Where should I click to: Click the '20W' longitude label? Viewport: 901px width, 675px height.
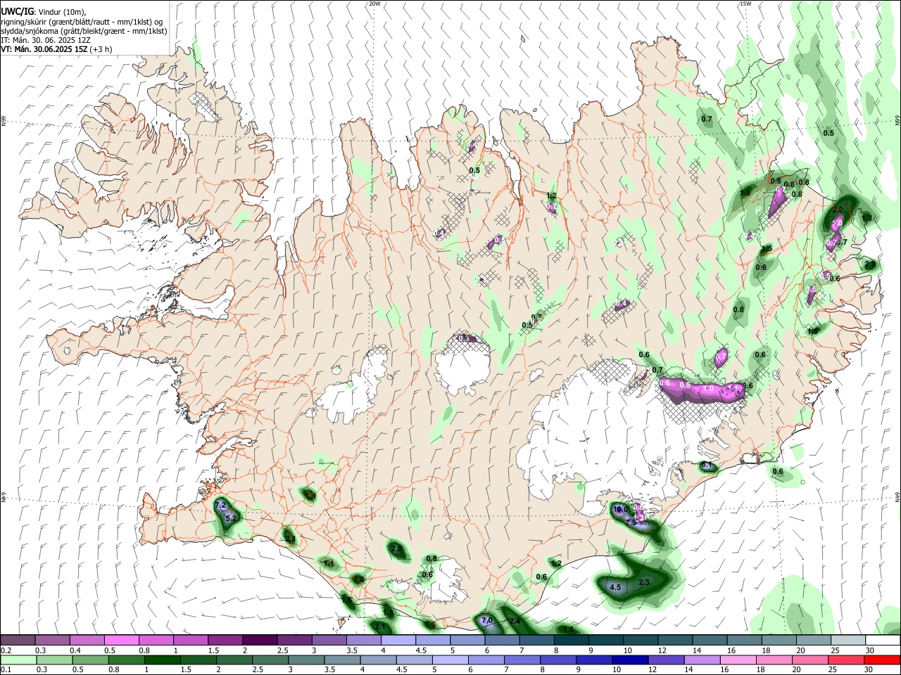(x=374, y=4)
